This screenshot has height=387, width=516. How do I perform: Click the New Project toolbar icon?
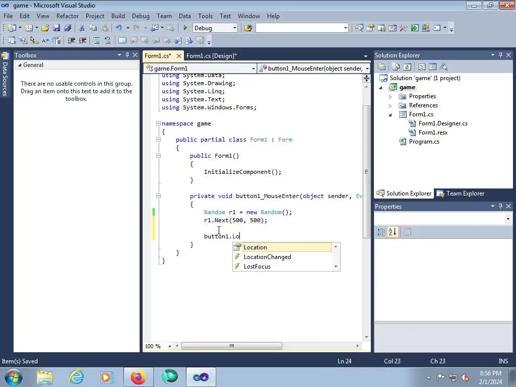pos(12,28)
